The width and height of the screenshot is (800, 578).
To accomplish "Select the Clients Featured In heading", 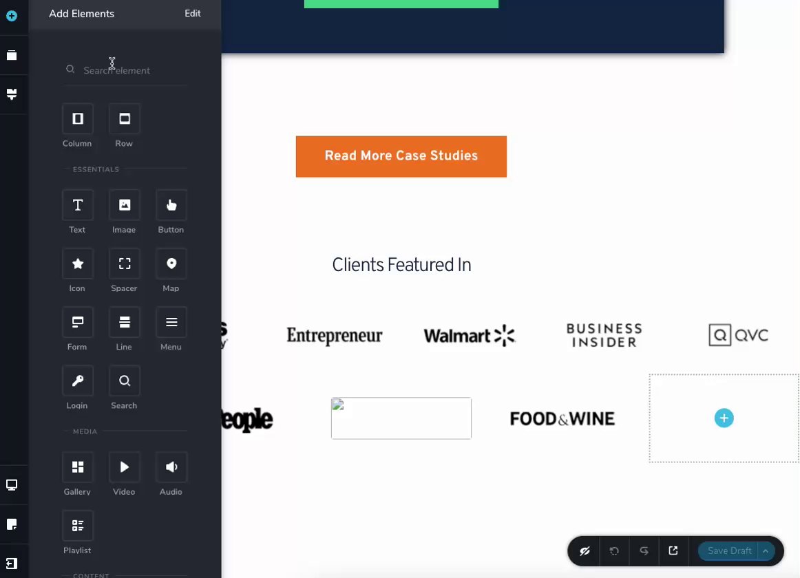I will [x=401, y=266].
